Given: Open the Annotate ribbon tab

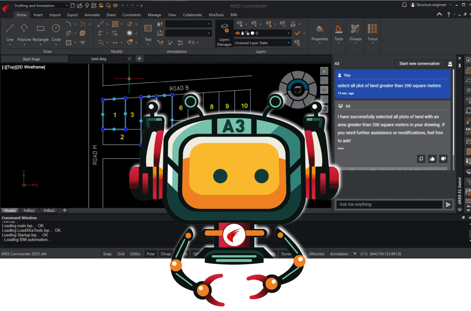Looking at the screenshot, I should (x=92, y=15).
